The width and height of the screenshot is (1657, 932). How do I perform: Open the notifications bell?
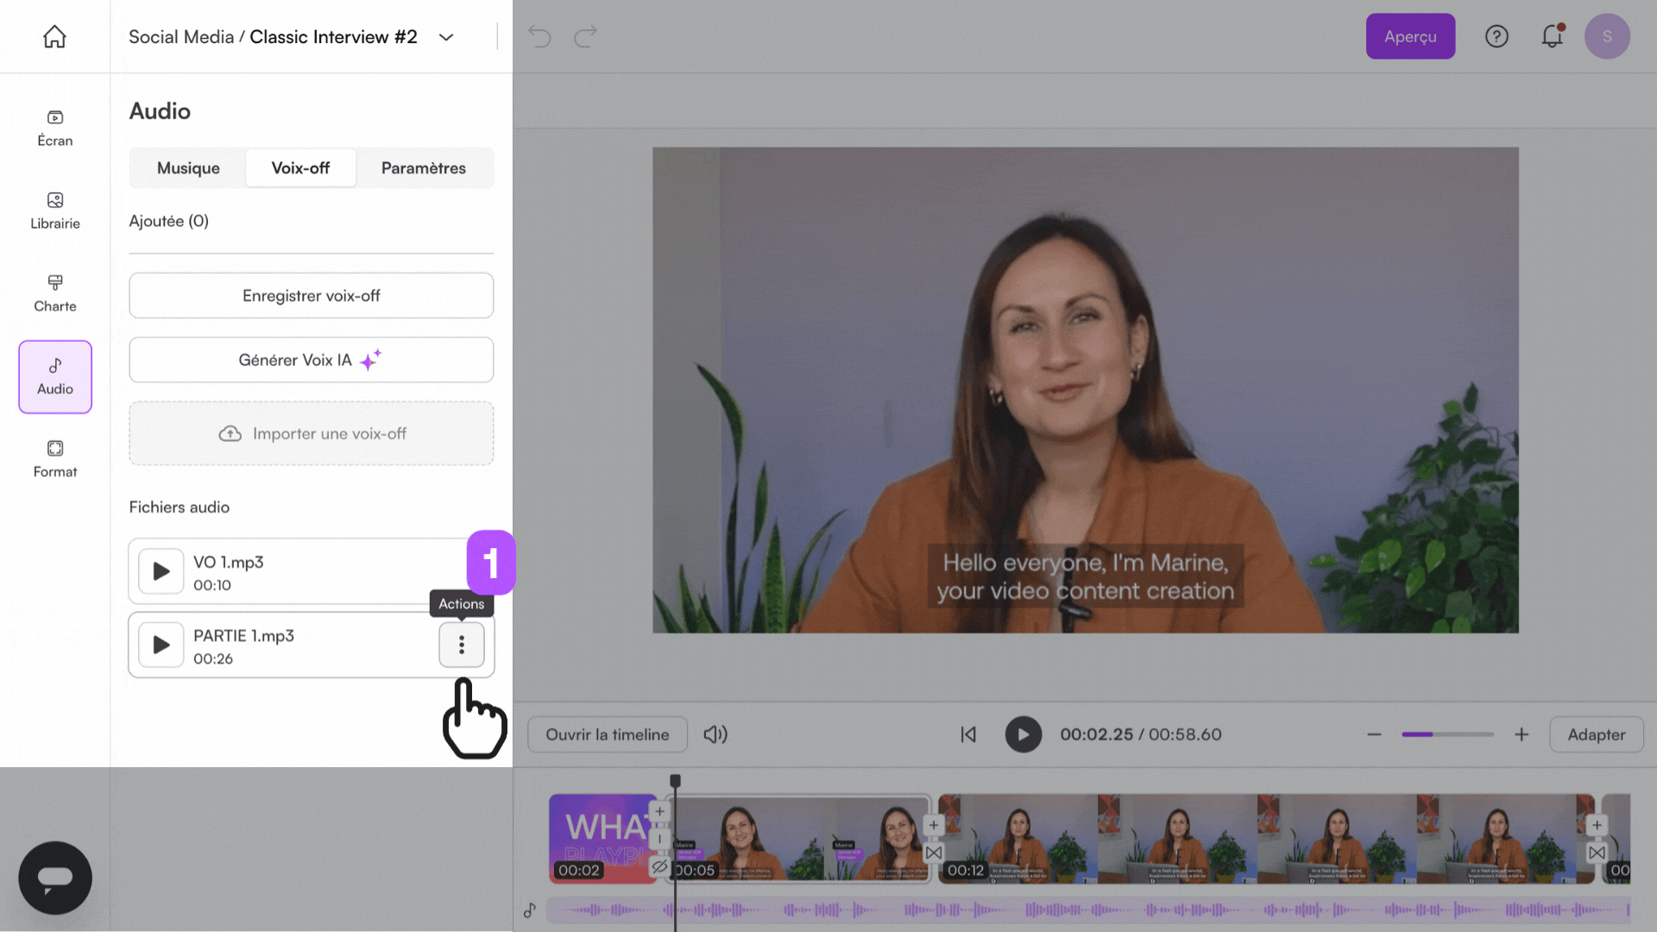[x=1553, y=36]
